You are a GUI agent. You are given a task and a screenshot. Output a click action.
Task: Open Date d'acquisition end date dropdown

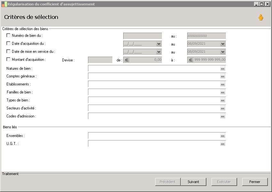coord(223,44)
